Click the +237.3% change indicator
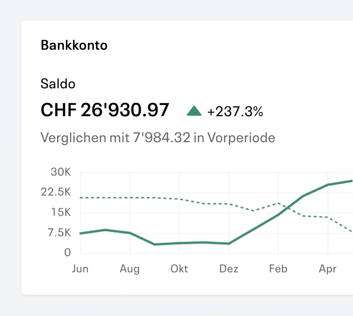Image resolution: width=353 pixels, height=316 pixels. [x=235, y=112]
